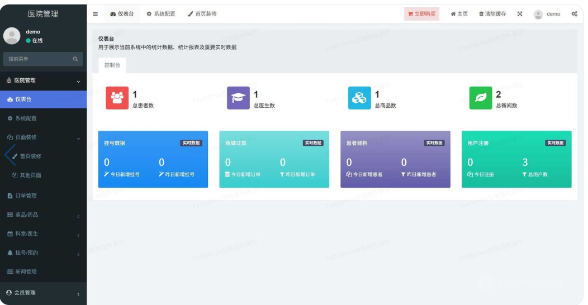This screenshot has width=588, height=305.
Task: Click the red total patients icon
Action: [117, 98]
